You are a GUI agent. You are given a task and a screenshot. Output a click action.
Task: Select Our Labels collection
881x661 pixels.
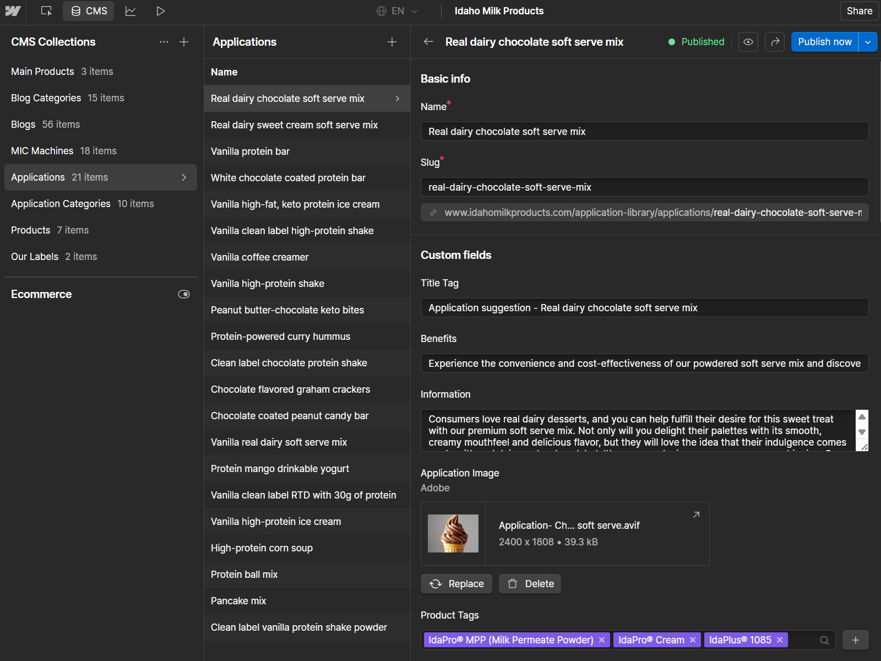(101, 257)
